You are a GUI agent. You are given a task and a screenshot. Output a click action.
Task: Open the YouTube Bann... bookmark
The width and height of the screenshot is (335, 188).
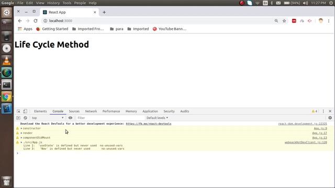[170, 29]
